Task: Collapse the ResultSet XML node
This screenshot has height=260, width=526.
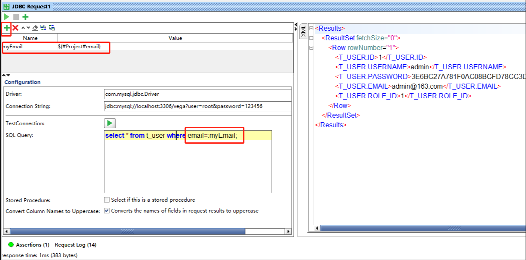Action: pyautogui.click(x=311, y=38)
